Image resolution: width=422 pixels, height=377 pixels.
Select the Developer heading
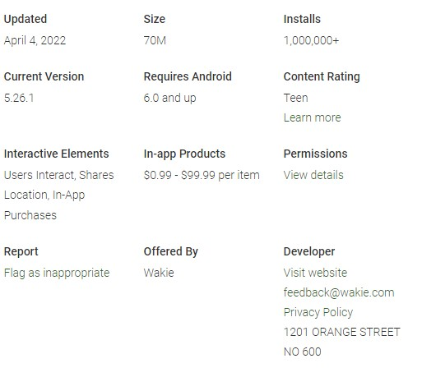pyautogui.click(x=309, y=251)
